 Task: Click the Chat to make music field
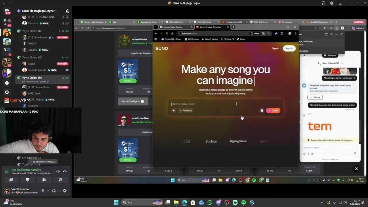point(226,104)
